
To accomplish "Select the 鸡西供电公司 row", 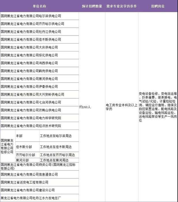I will 39,63.
